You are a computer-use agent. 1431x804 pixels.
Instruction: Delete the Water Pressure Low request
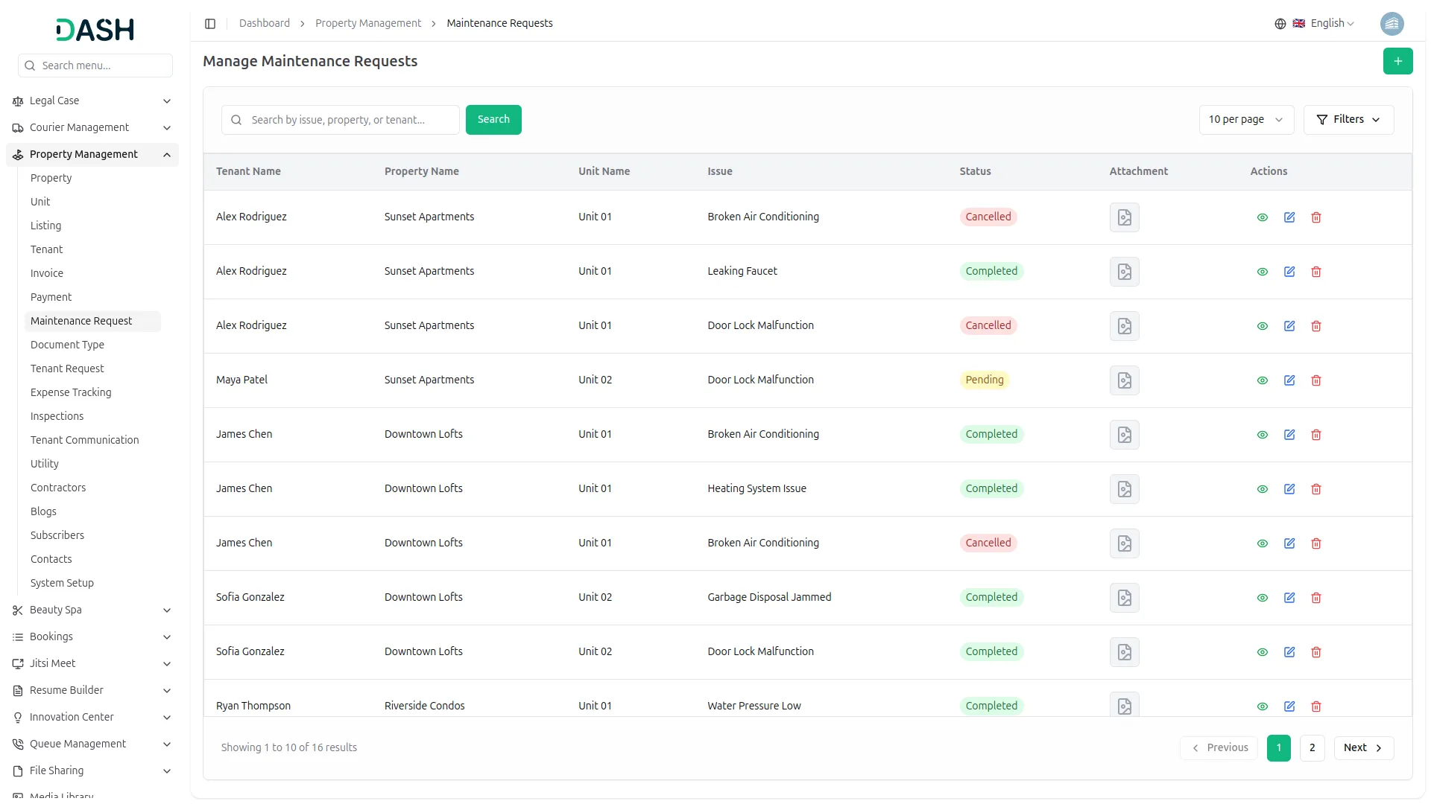pos(1316,706)
